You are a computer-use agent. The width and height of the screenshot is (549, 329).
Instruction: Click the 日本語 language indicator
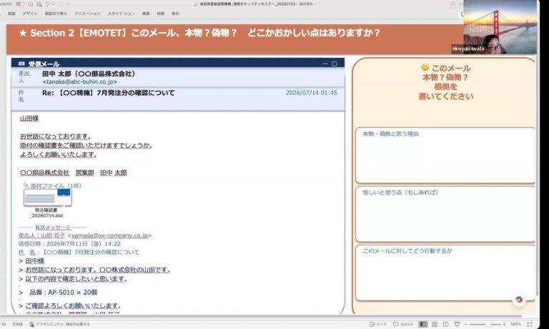(17, 324)
